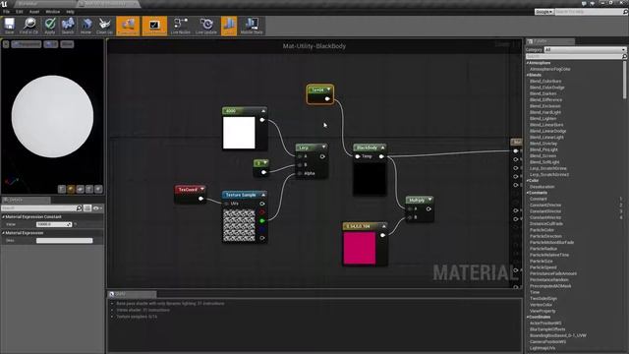Click the Details panel search field

tap(39, 207)
